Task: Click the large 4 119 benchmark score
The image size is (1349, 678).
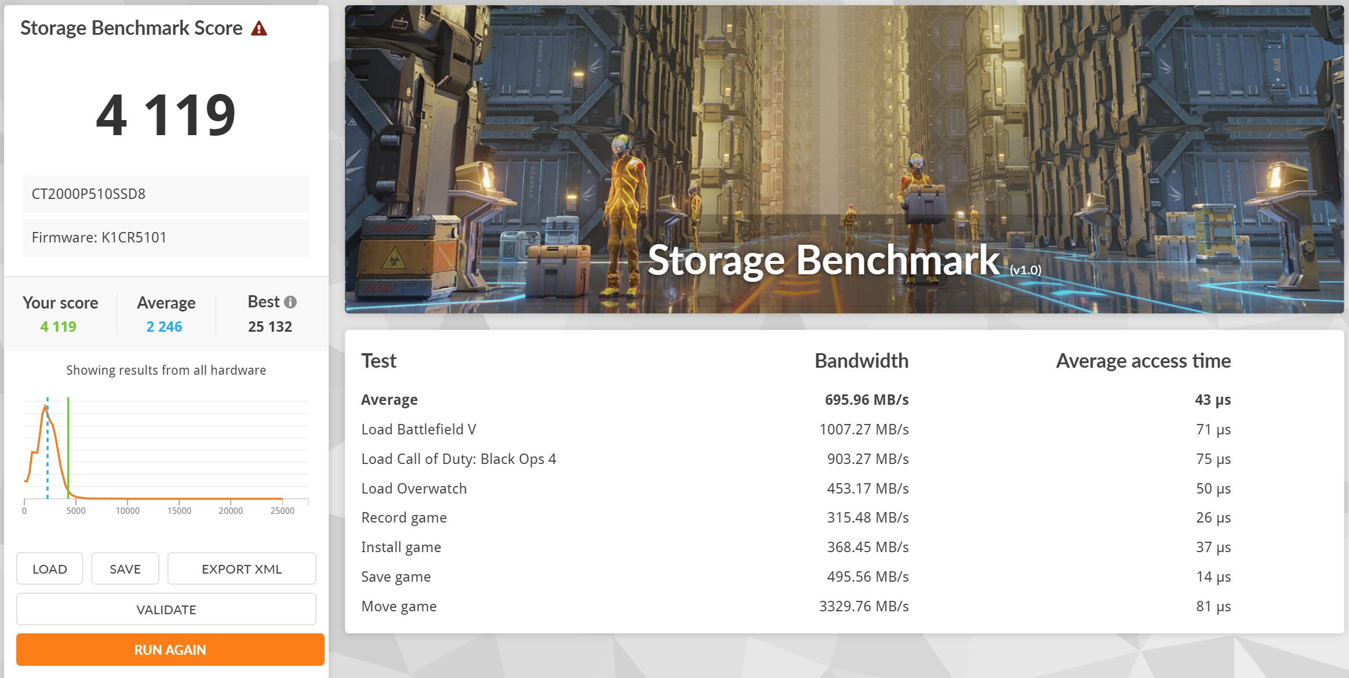Action: [166, 115]
